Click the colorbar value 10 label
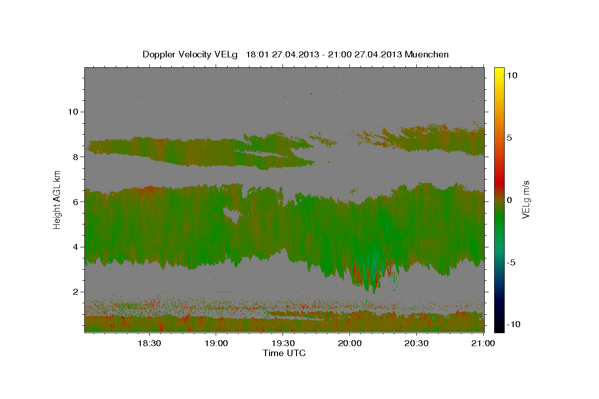 [512, 75]
